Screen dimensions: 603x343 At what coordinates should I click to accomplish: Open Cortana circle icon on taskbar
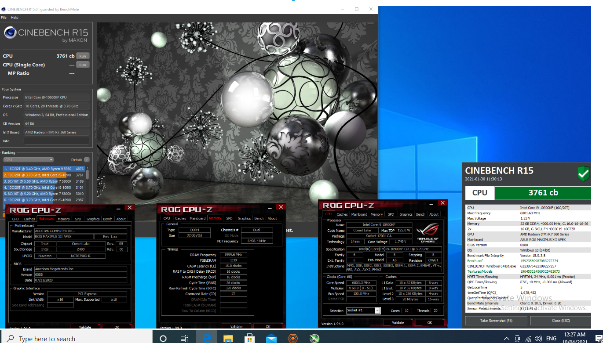coord(163,339)
